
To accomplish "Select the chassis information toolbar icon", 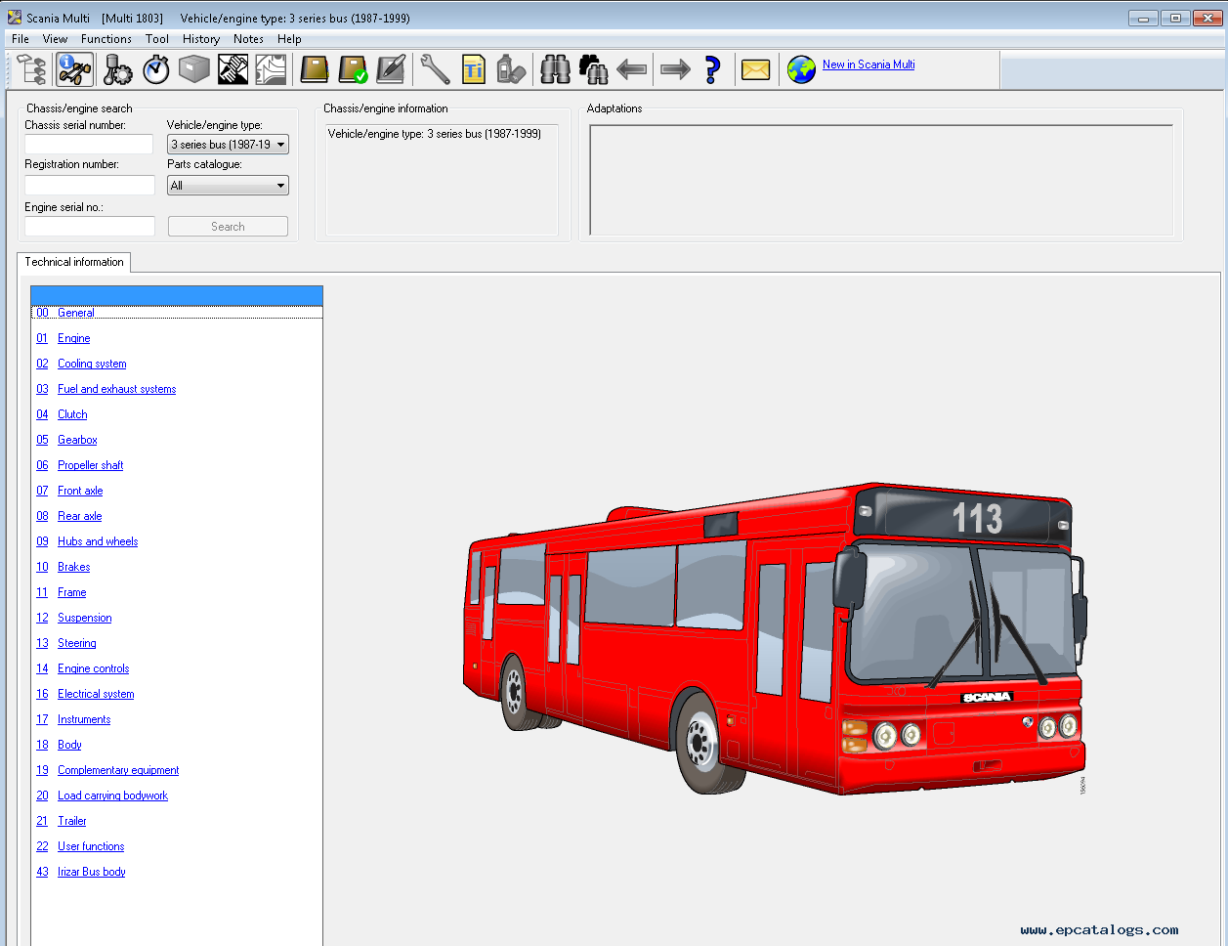I will point(74,69).
